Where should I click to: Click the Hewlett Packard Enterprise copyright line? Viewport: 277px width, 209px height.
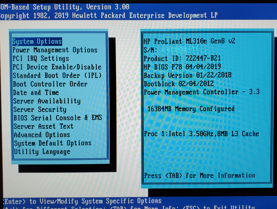click(x=109, y=16)
